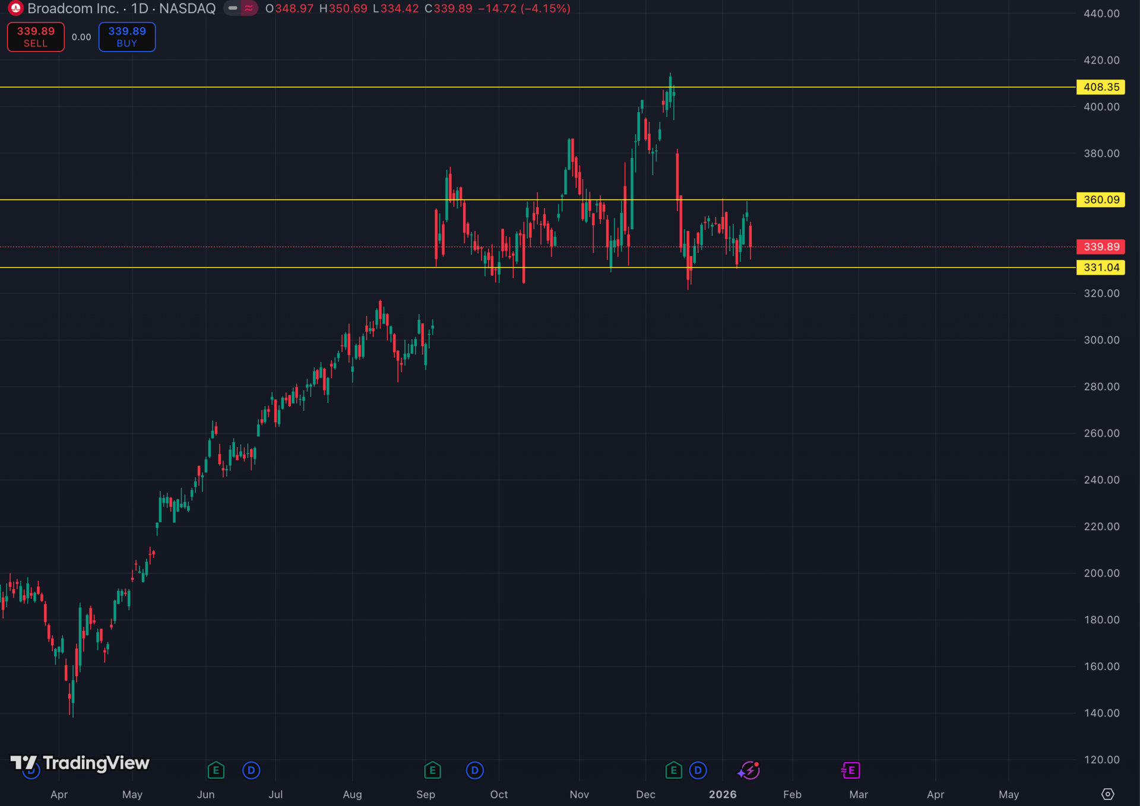Click the June dividend D marker
This screenshot has width=1140, height=806.
pos(251,770)
